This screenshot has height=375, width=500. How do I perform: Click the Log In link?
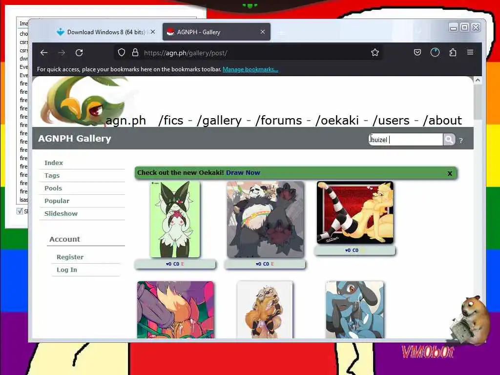pyautogui.click(x=66, y=270)
